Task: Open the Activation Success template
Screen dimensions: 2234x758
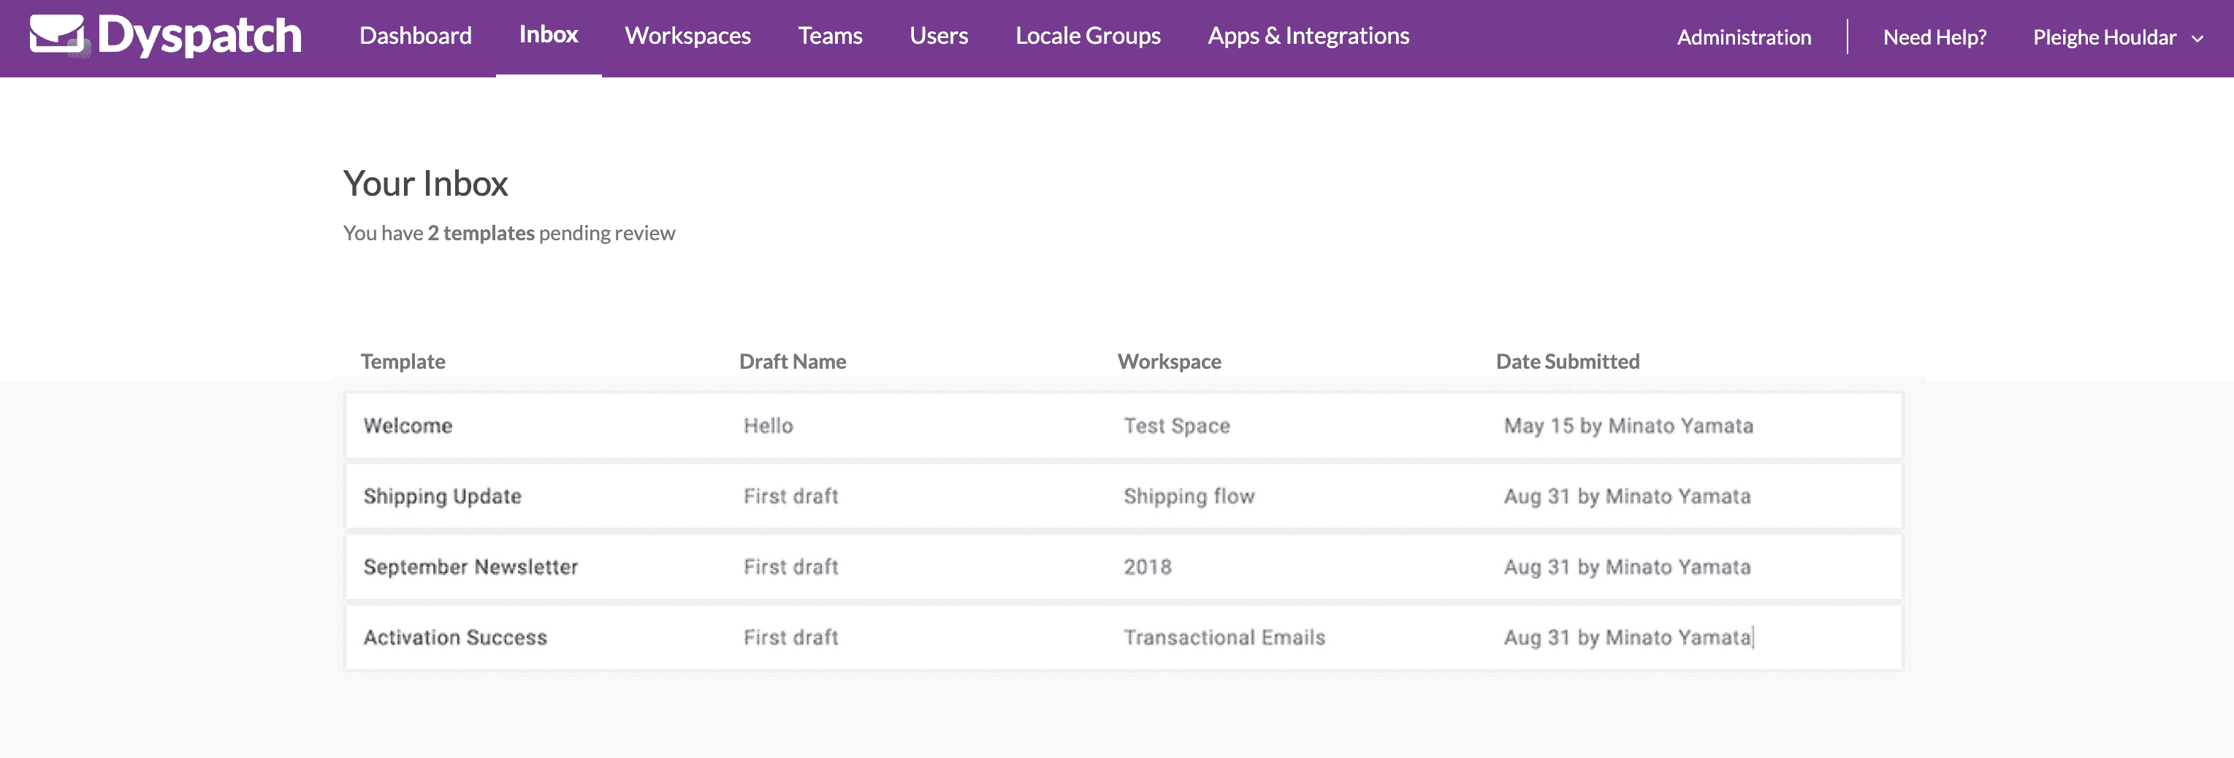Action: [x=456, y=638]
